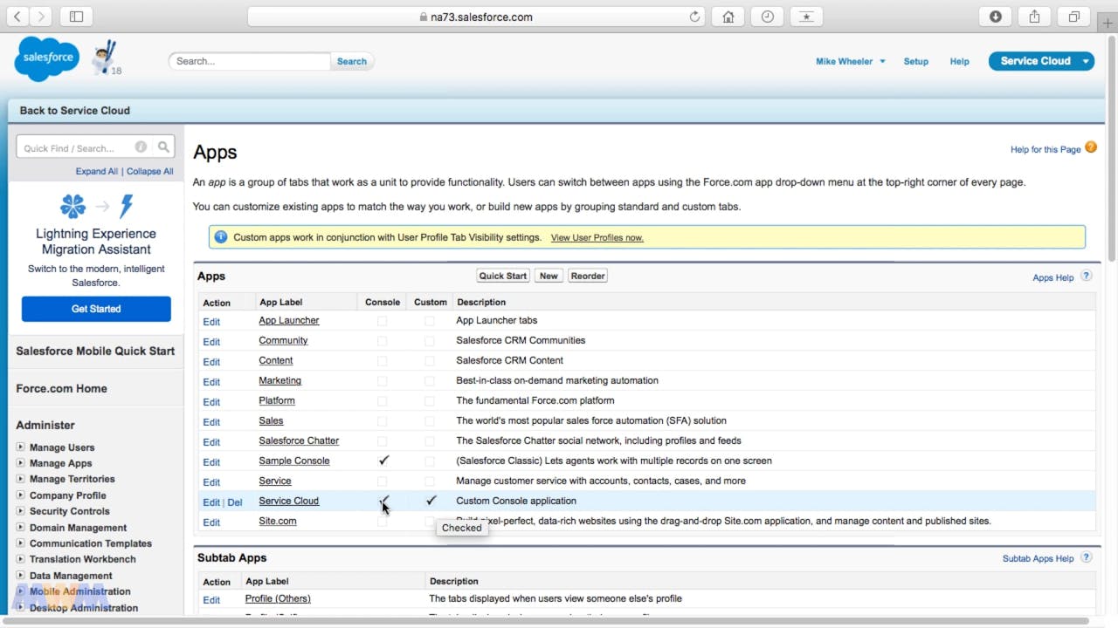1118x628 pixels.
Task: Open the Help link in header
Action: (959, 61)
